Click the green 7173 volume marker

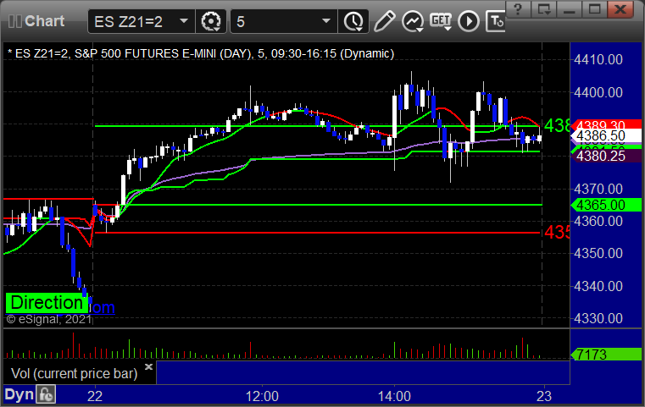point(606,354)
